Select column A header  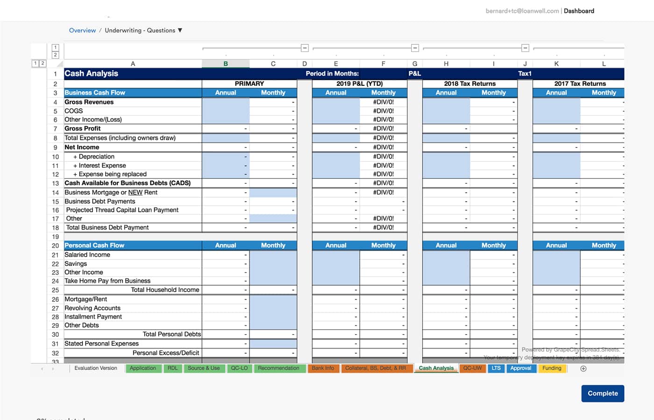133,64
